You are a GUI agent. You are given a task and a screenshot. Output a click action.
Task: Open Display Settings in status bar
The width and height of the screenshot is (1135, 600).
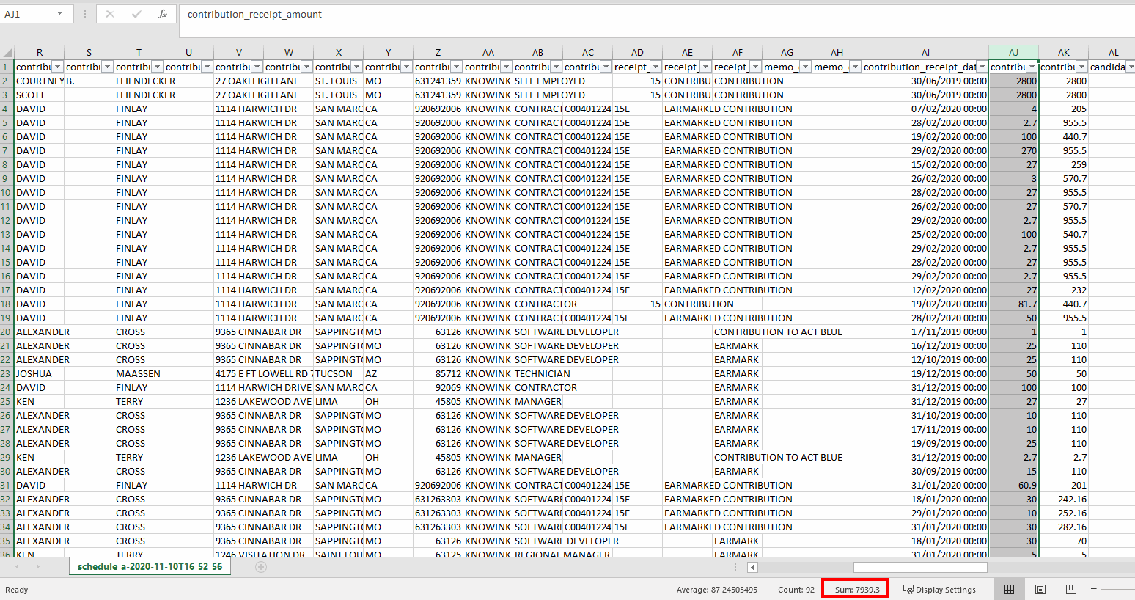tap(939, 590)
